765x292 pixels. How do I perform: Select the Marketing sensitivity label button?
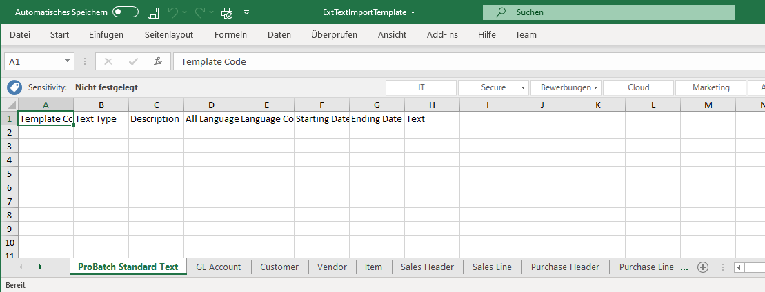(x=711, y=87)
